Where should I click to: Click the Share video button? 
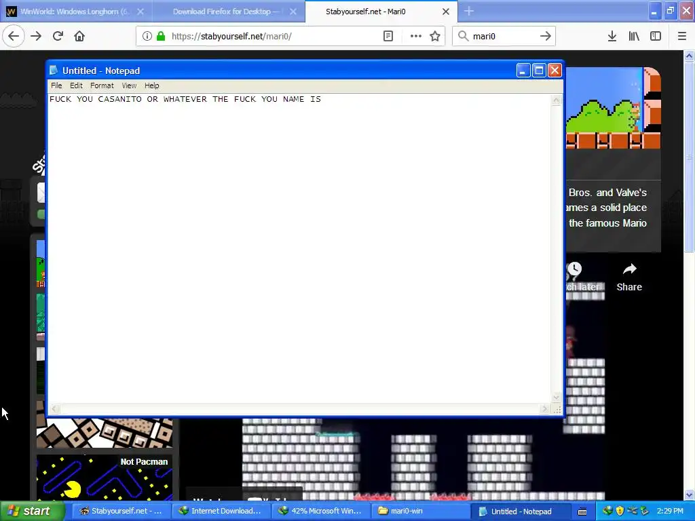pyautogui.click(x=629, y=277)
